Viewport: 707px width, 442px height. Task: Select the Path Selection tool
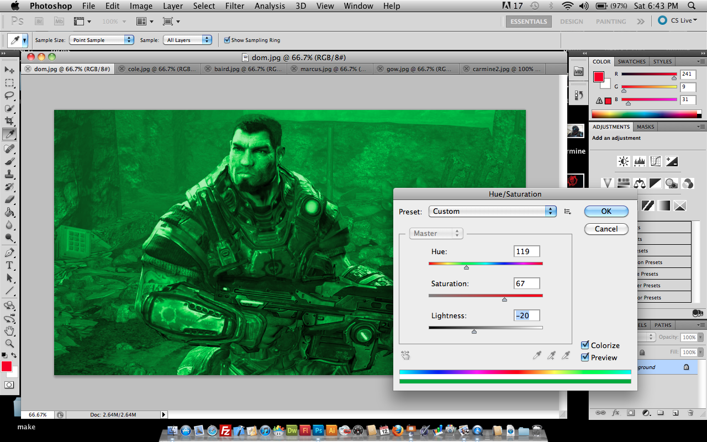point(9,278)
